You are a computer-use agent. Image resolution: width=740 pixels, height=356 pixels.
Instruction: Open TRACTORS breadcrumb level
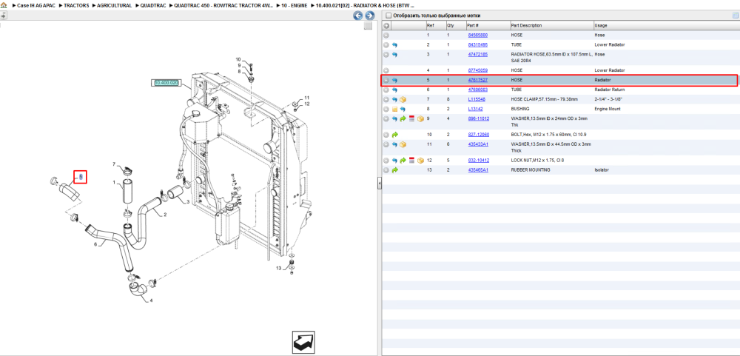pyautogui.click(x=76, y=6)
